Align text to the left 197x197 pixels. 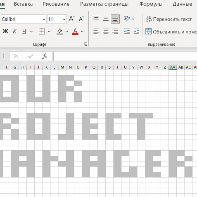[96, 31]
